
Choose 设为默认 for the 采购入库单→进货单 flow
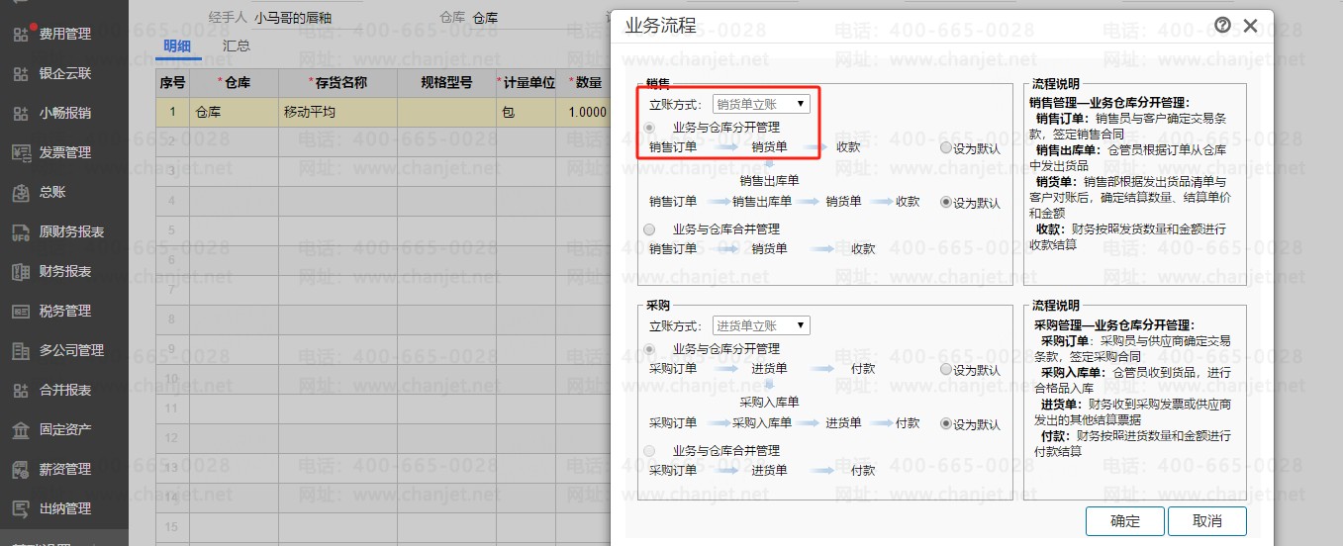pyautogui.click(x=946, y=424)
